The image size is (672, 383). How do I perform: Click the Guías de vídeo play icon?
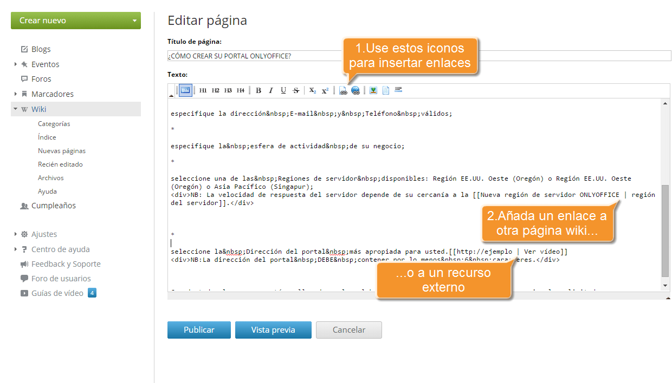coord(24,293)
